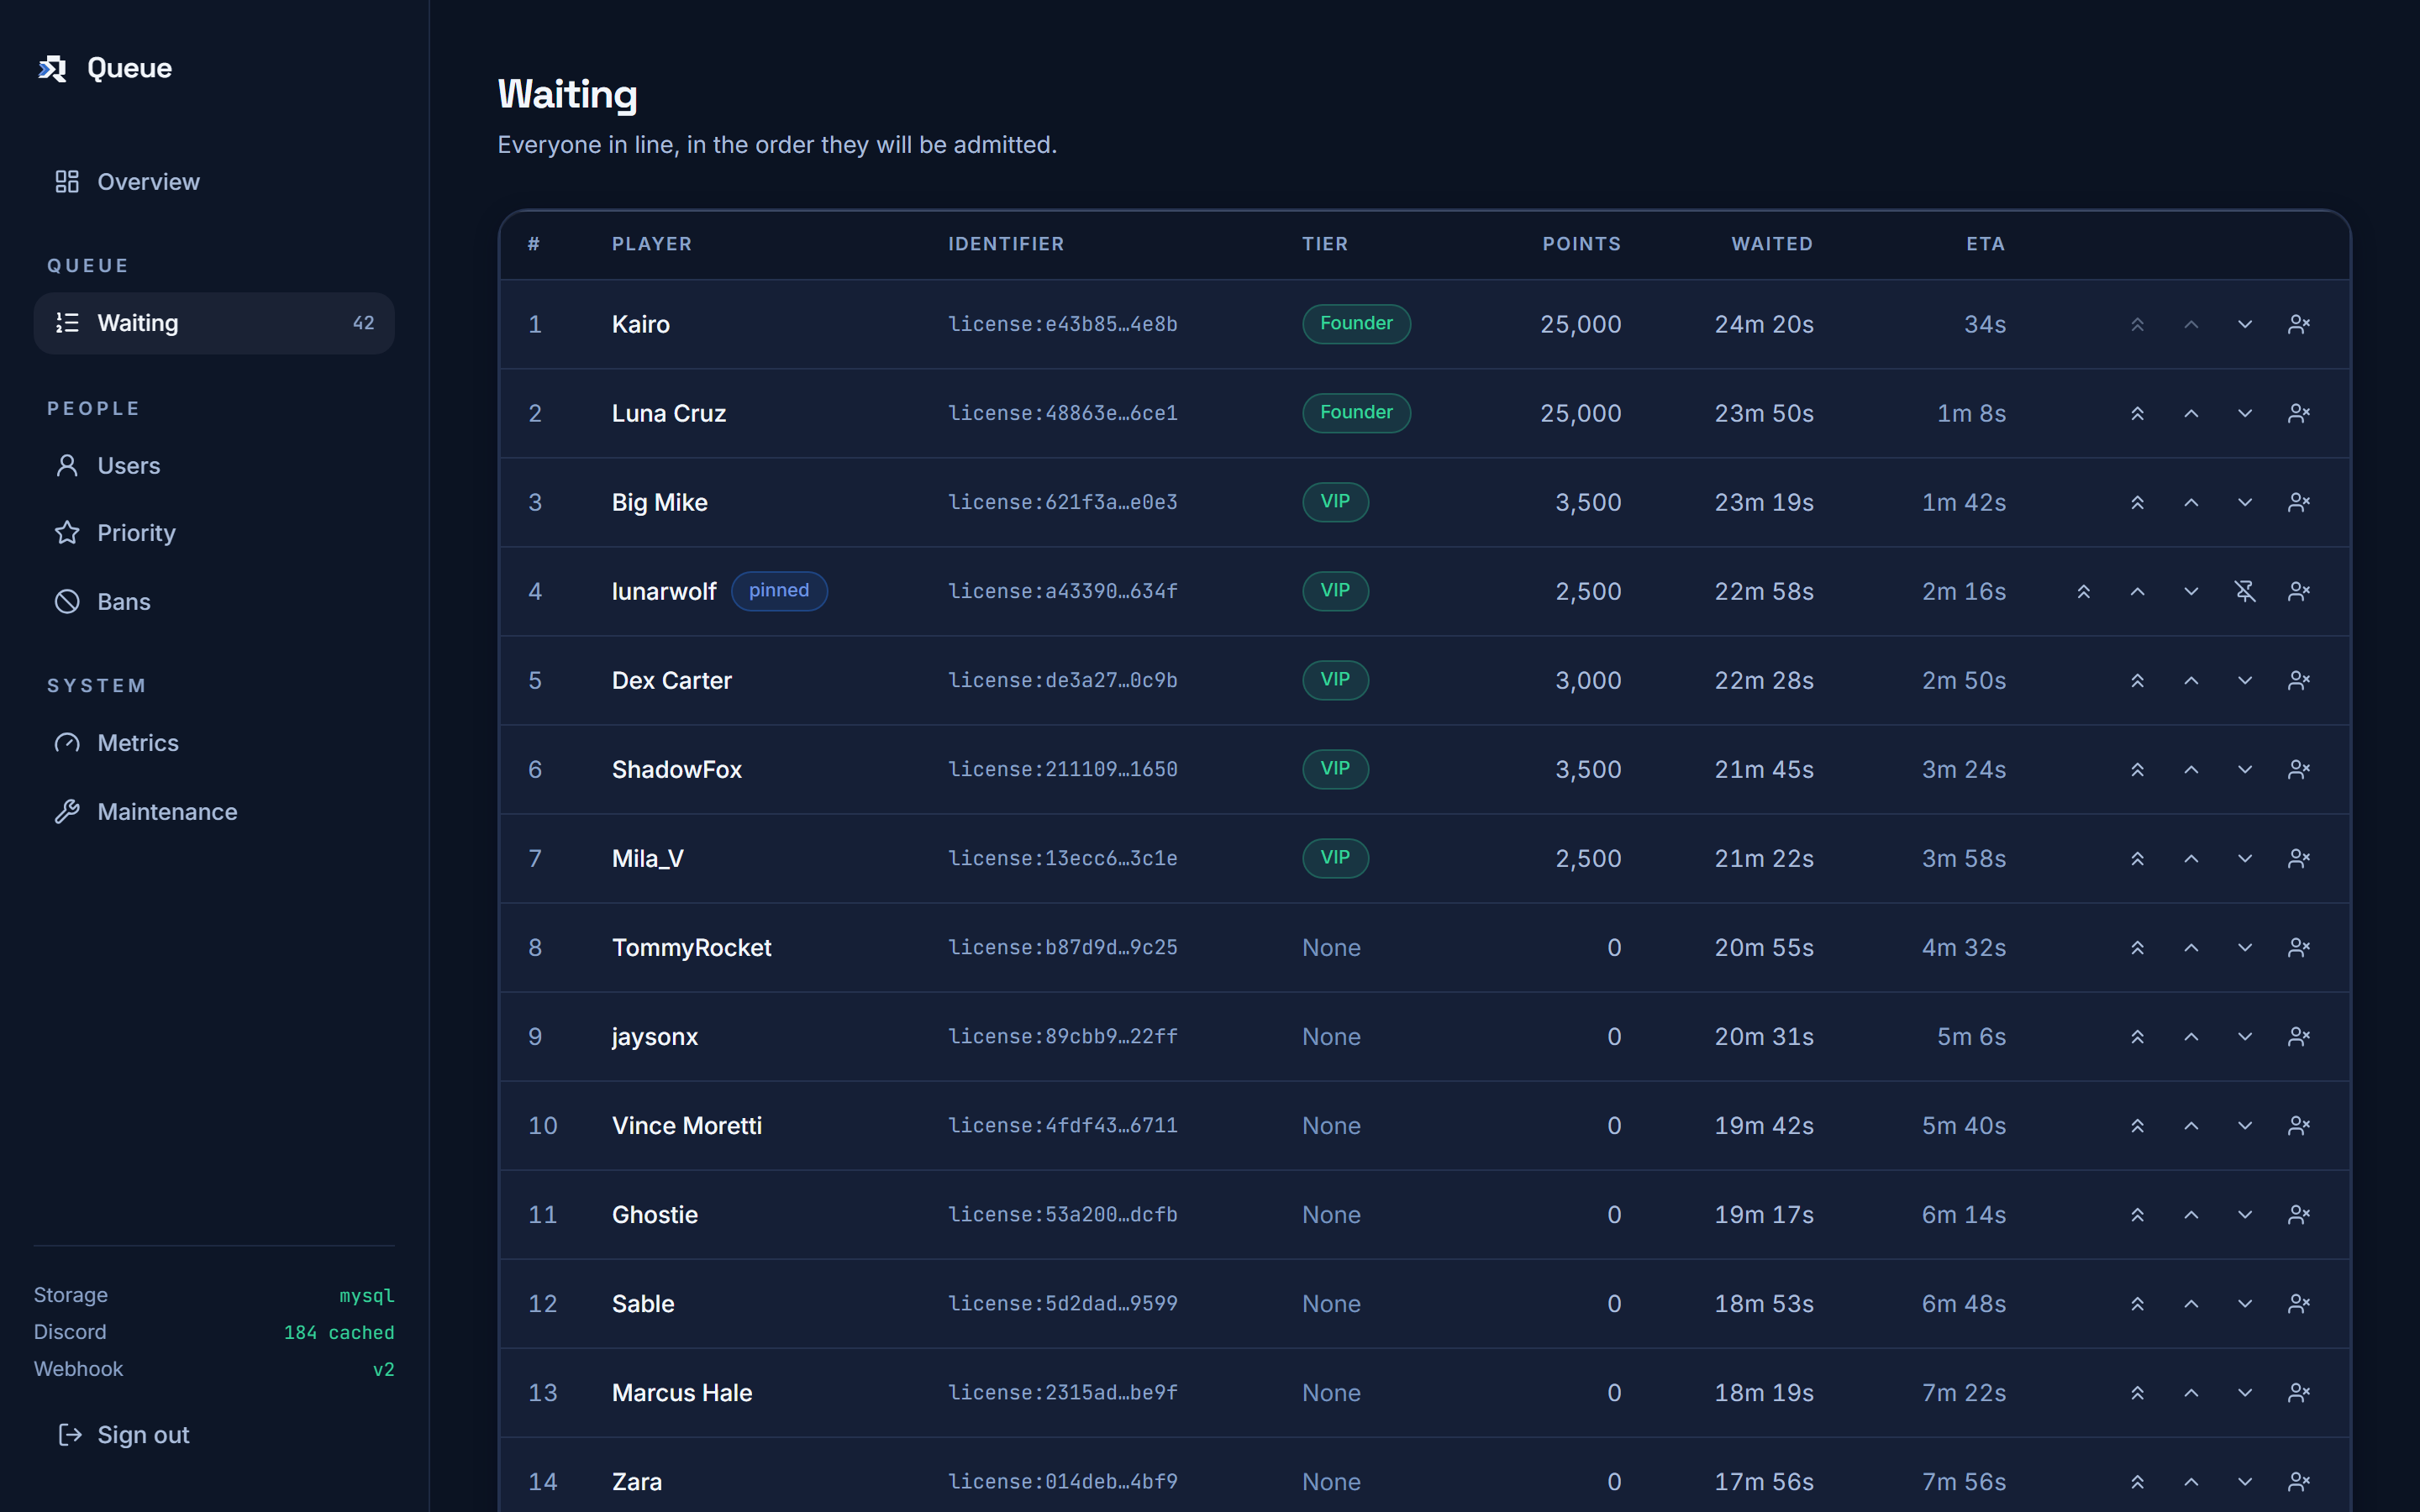Unpin lunarwolf from their position
Image resolution: width=2420 pixels, height=1512 pixels.
(2245, 591)
